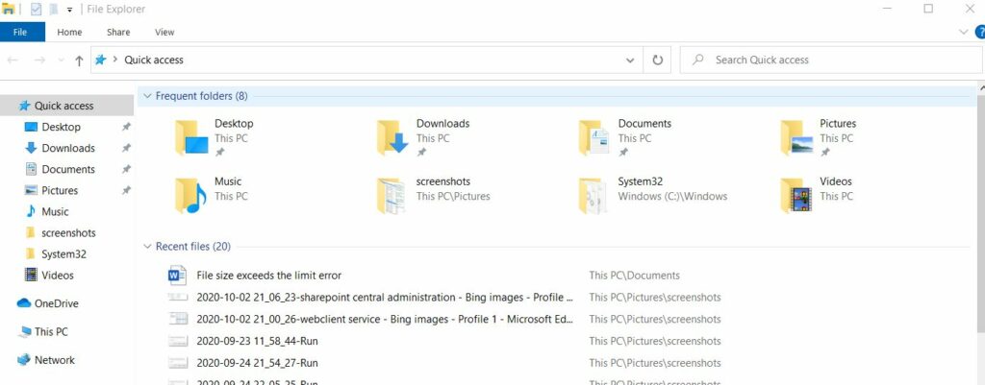
Task: Select the Pictures folder icon in Frequent folders
Action: pos(796,137)
